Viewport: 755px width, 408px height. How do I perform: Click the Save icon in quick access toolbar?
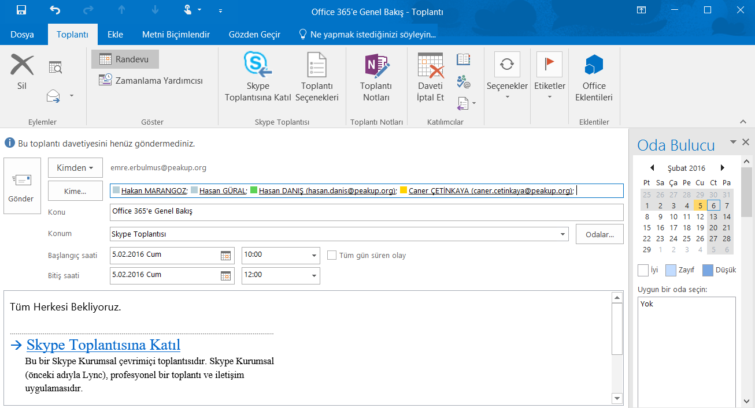[x=21, y=10]
